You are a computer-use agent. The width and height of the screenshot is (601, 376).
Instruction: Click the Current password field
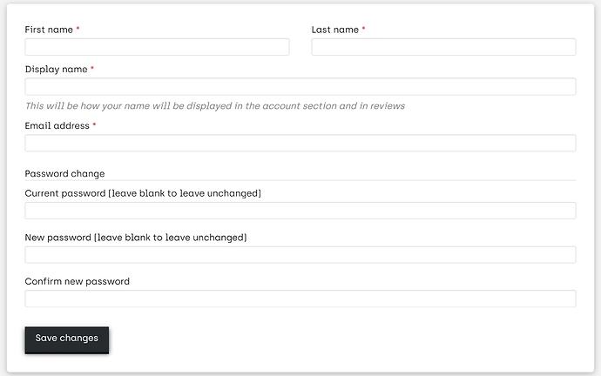tap(300, 211)
